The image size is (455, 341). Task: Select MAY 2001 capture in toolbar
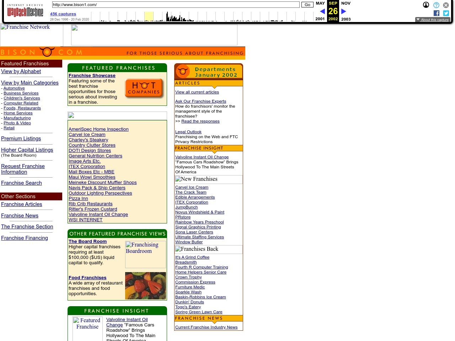coord(320,3)
